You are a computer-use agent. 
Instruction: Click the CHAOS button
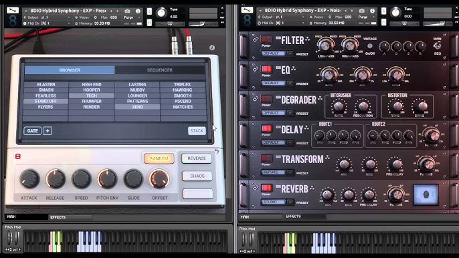[x=197, y=176]
